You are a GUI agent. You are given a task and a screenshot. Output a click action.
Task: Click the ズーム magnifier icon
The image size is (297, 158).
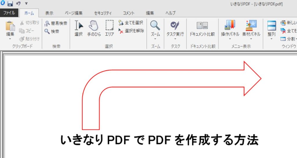tap(155, 26)
